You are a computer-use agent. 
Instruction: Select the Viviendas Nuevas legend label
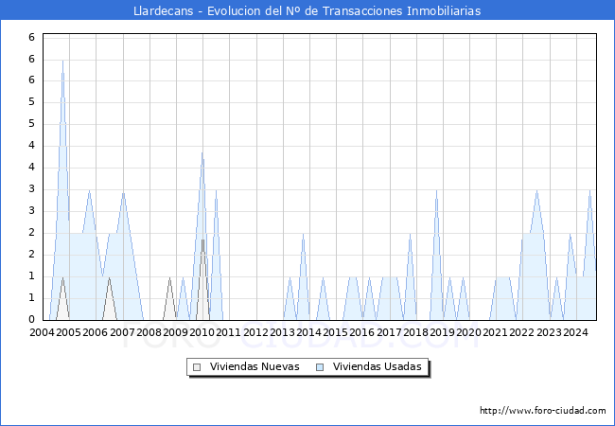click(255, 366)
